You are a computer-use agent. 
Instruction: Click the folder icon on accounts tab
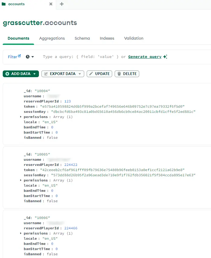tap(4, 4)
